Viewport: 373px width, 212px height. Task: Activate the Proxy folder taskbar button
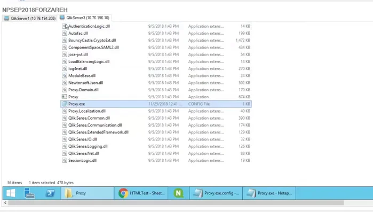point(88,193)
